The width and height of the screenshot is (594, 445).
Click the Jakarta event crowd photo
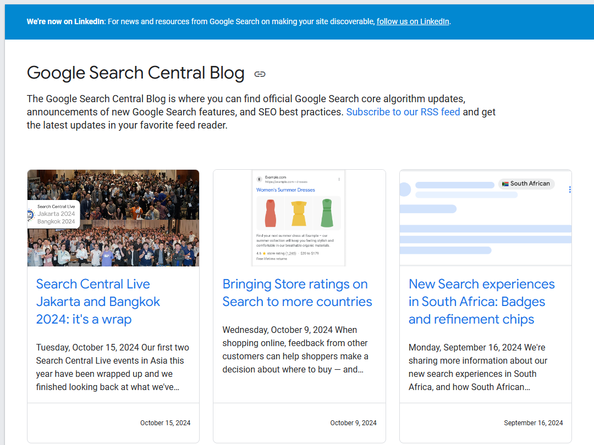click(113, 218)
